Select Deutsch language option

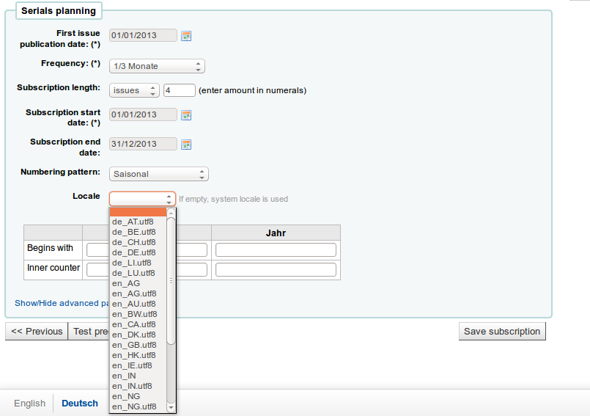tap(80, 403)
